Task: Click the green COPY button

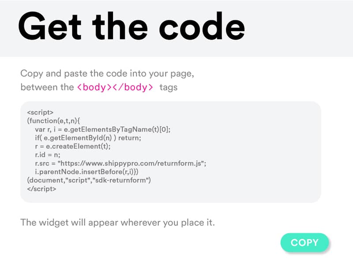Action: (304, 242)
